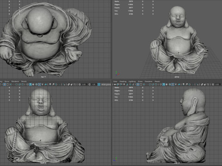Screen dimensions: 222x166
Task: Select Smooth Shade All icon in side view toolbar
Action: [x=164, y=84]
